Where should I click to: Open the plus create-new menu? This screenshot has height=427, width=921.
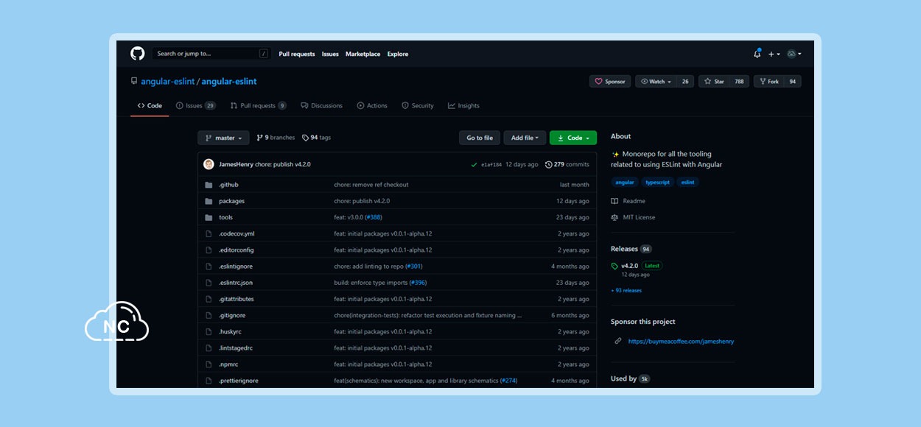pos(774,54)
